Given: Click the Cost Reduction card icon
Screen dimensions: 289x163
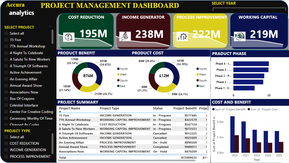Looking at the screenshot, I should (x=69, y=37).
